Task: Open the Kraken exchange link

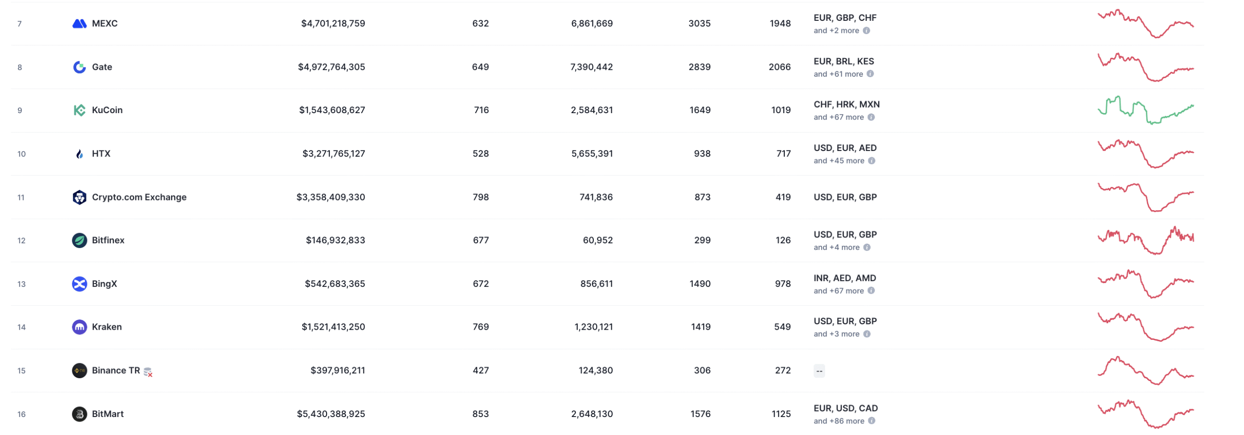Action: (107, 327)
